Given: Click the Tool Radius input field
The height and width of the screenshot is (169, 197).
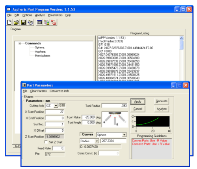Looking at the screenshot, I should pyautogui.click(x=115, y=106).
